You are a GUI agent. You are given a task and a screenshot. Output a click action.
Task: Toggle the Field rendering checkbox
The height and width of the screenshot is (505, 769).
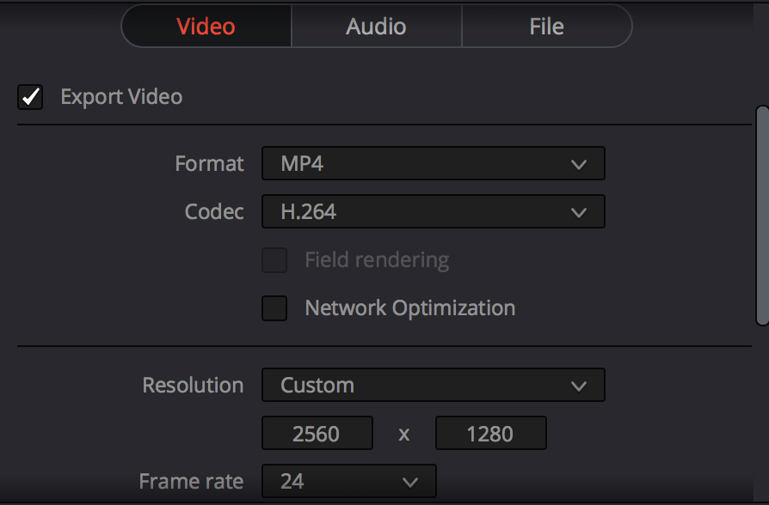(x=274, y=260)
